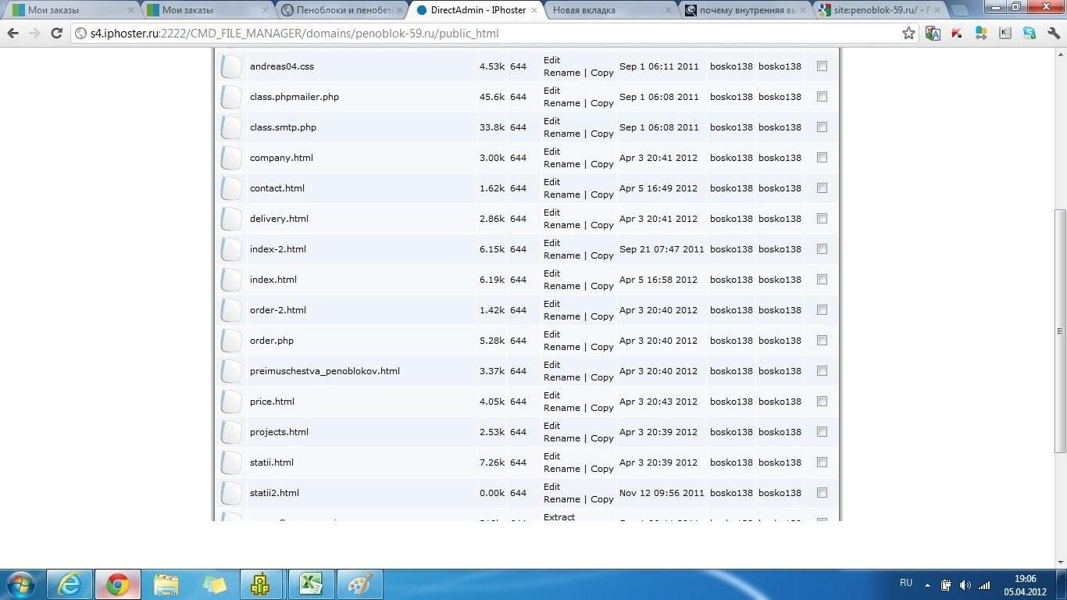The image size is (1067, 600).
Task: Open the order.php file name link
Action: [272, 341]
